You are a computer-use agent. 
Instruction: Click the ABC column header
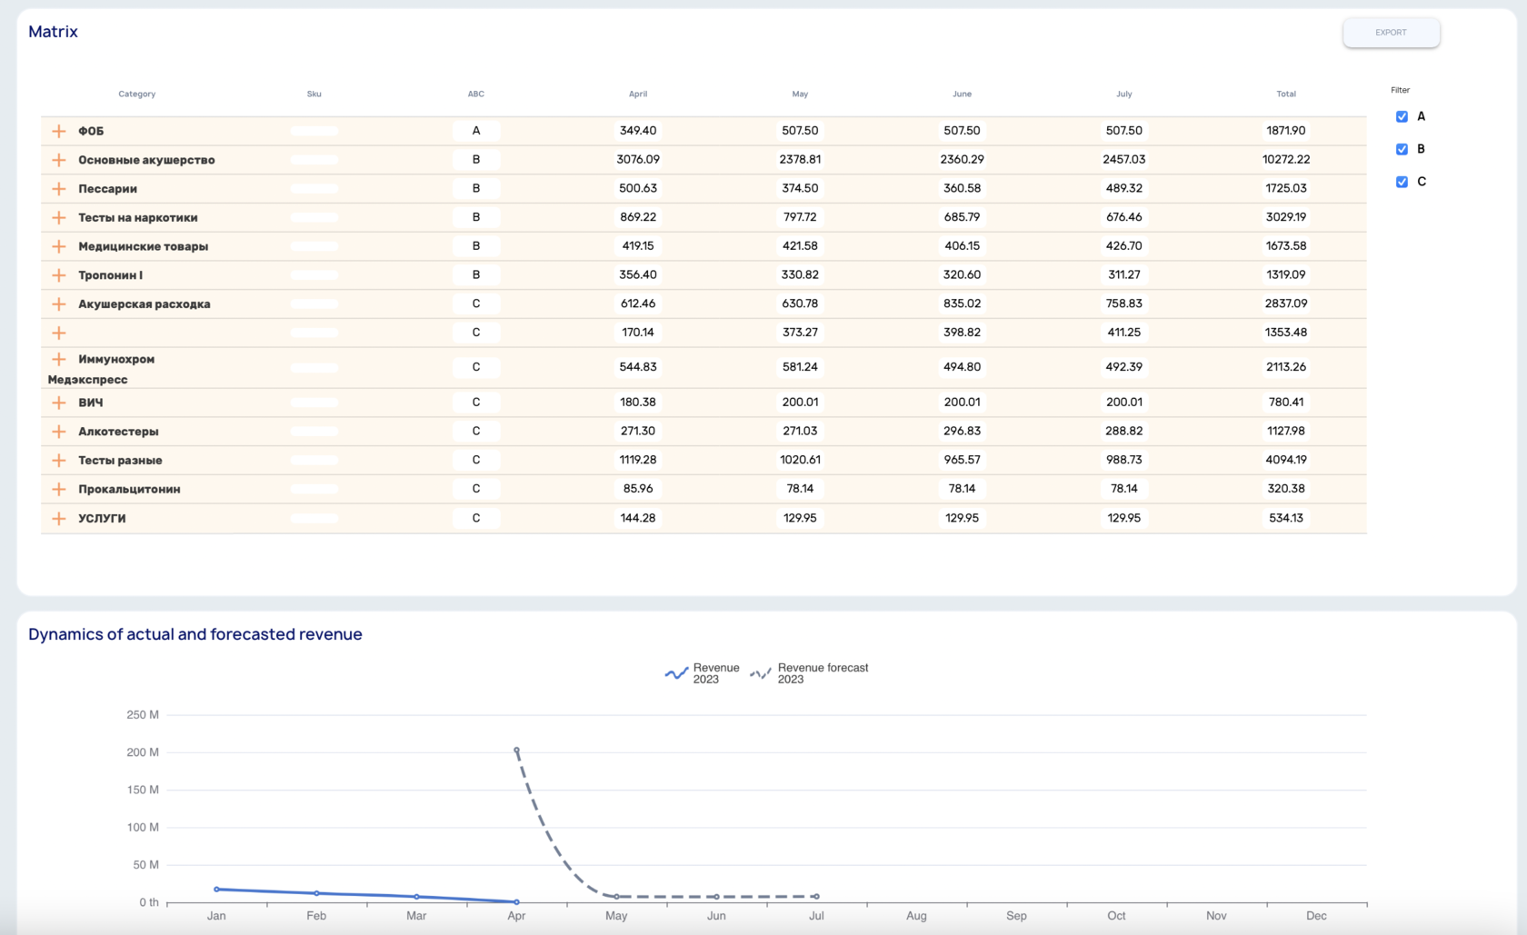(x=476, y=94)
